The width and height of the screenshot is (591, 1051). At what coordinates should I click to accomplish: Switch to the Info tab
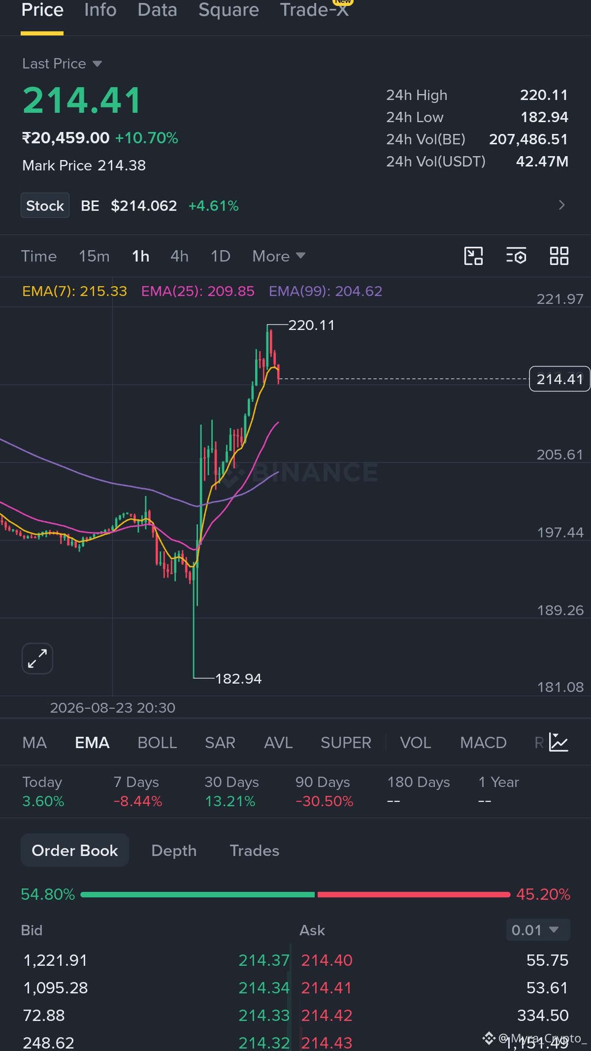pyautogui.click(x=100, y=10)
